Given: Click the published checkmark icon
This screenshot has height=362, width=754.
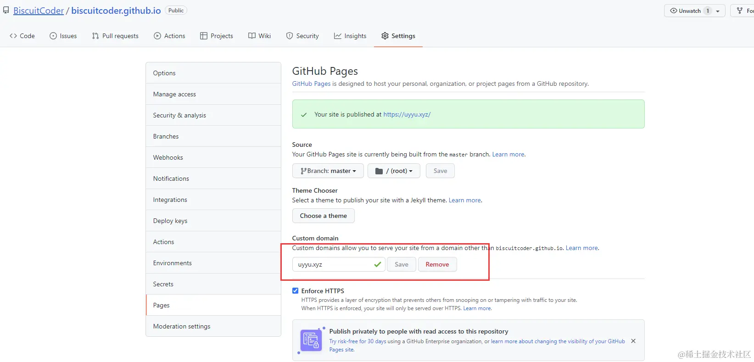Looking at the screenshot, I should [x=303, y=115].
